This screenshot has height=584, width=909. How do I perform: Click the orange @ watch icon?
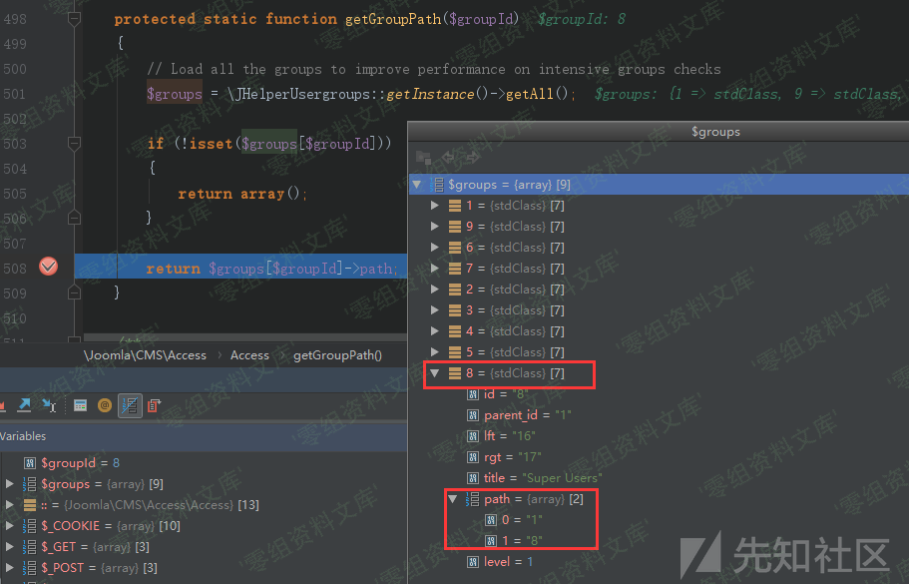[105, 405]
